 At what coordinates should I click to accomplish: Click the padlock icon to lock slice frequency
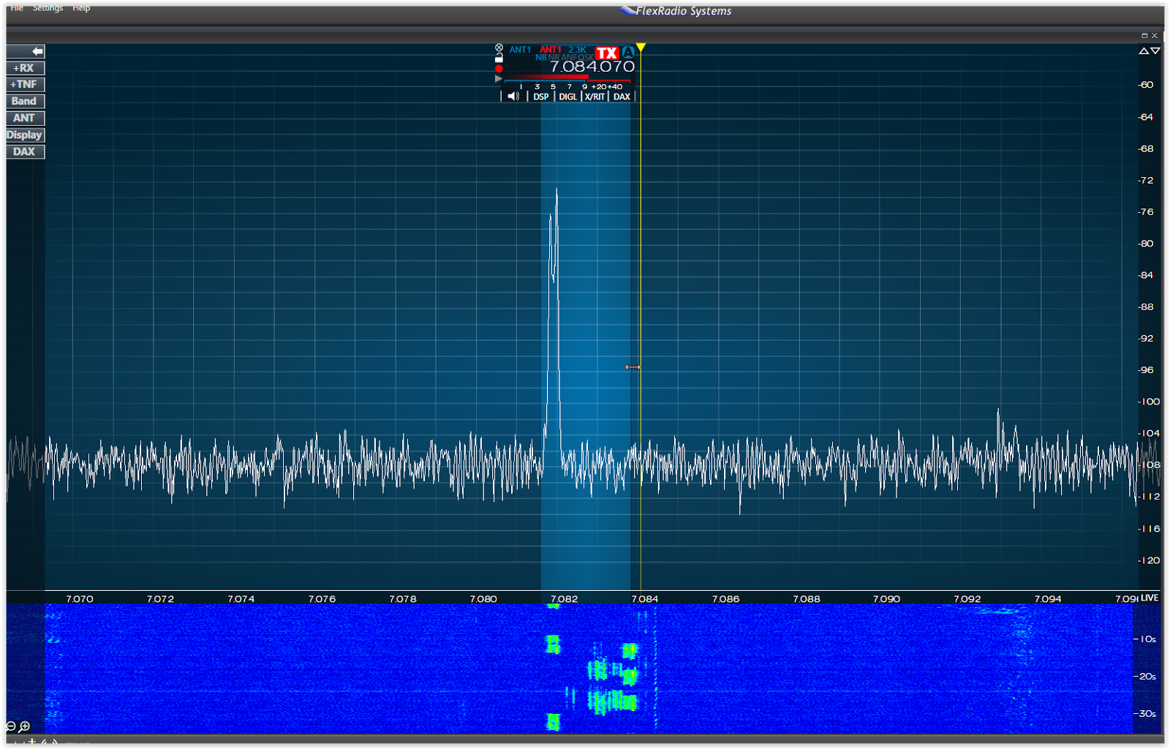click(x=499, y=58)
